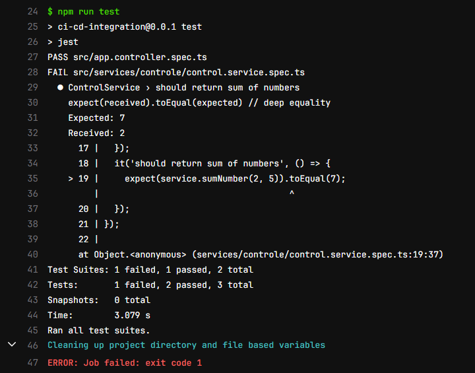Collapse the Cleaning up project directory section

click(x=12, y=344)
